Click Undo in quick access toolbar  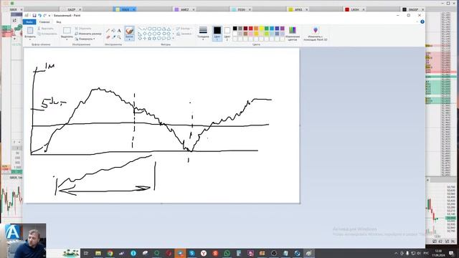pos(39,16)
